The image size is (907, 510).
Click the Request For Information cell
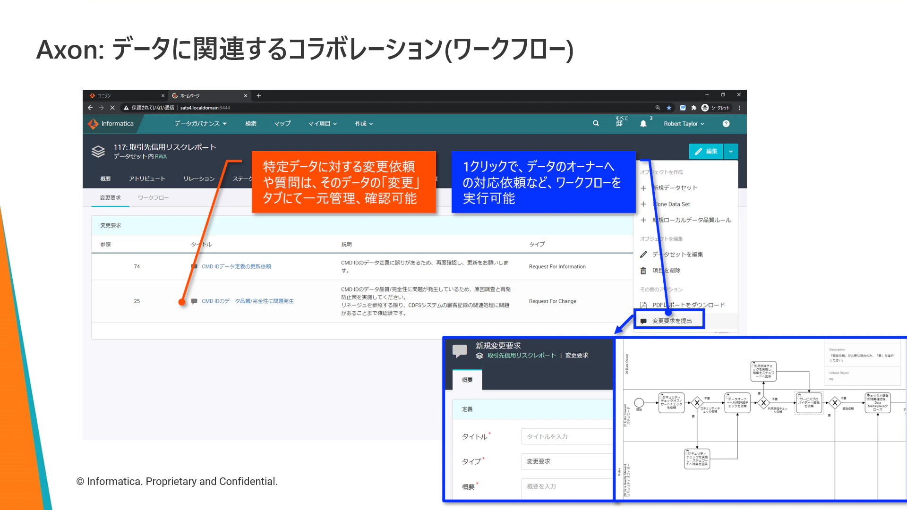pyautogui.click(x=557, y=267)
